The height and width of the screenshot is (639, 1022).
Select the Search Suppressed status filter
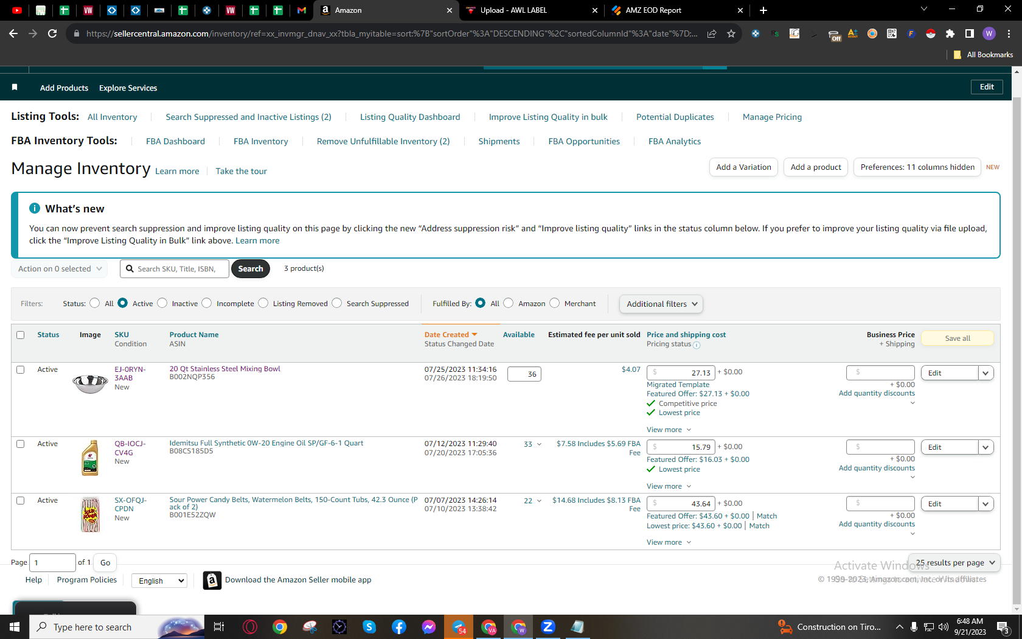[x=337, y=303]
